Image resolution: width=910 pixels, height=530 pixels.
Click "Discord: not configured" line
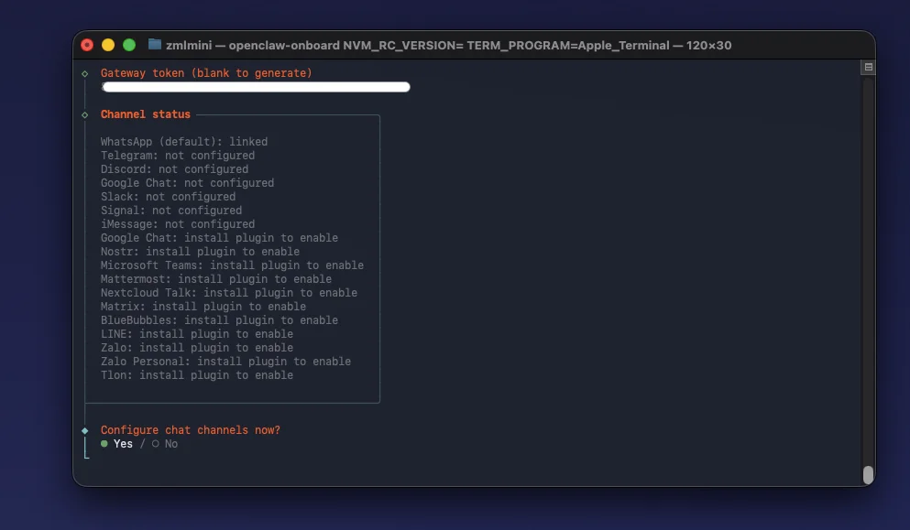(x=174, y=169)
